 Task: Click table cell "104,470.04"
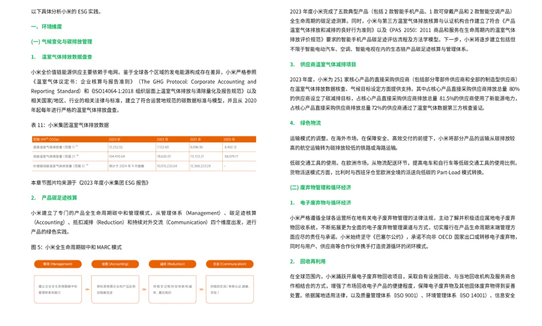tap(117, 156)
